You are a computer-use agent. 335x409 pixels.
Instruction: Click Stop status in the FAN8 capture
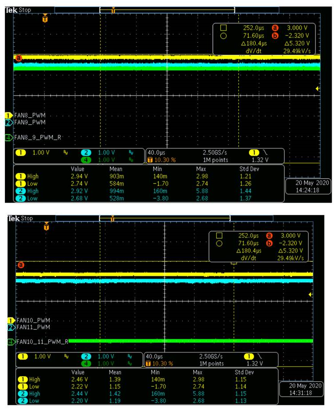pyautogui.click(x=25, y=10)
